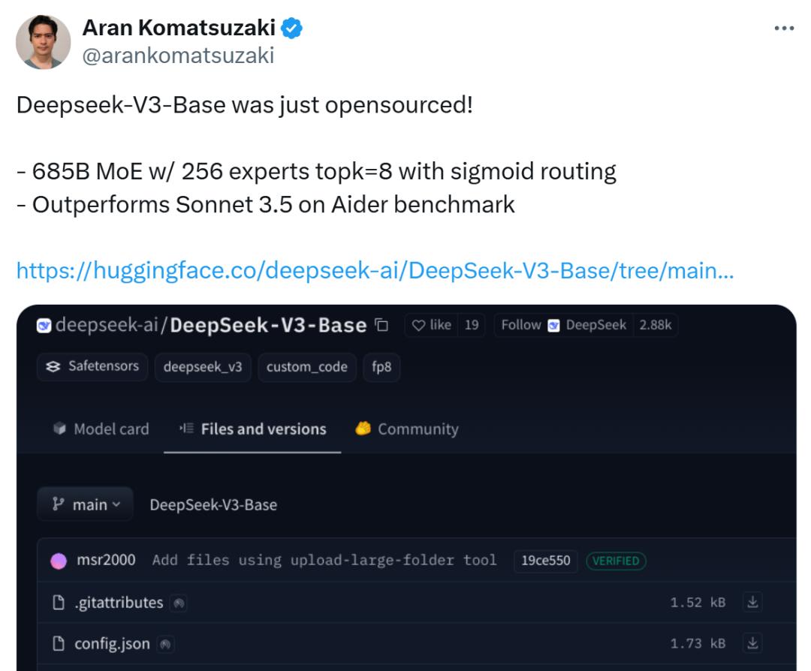Download the .gitattributes file via its download icon

pos(752,602)
